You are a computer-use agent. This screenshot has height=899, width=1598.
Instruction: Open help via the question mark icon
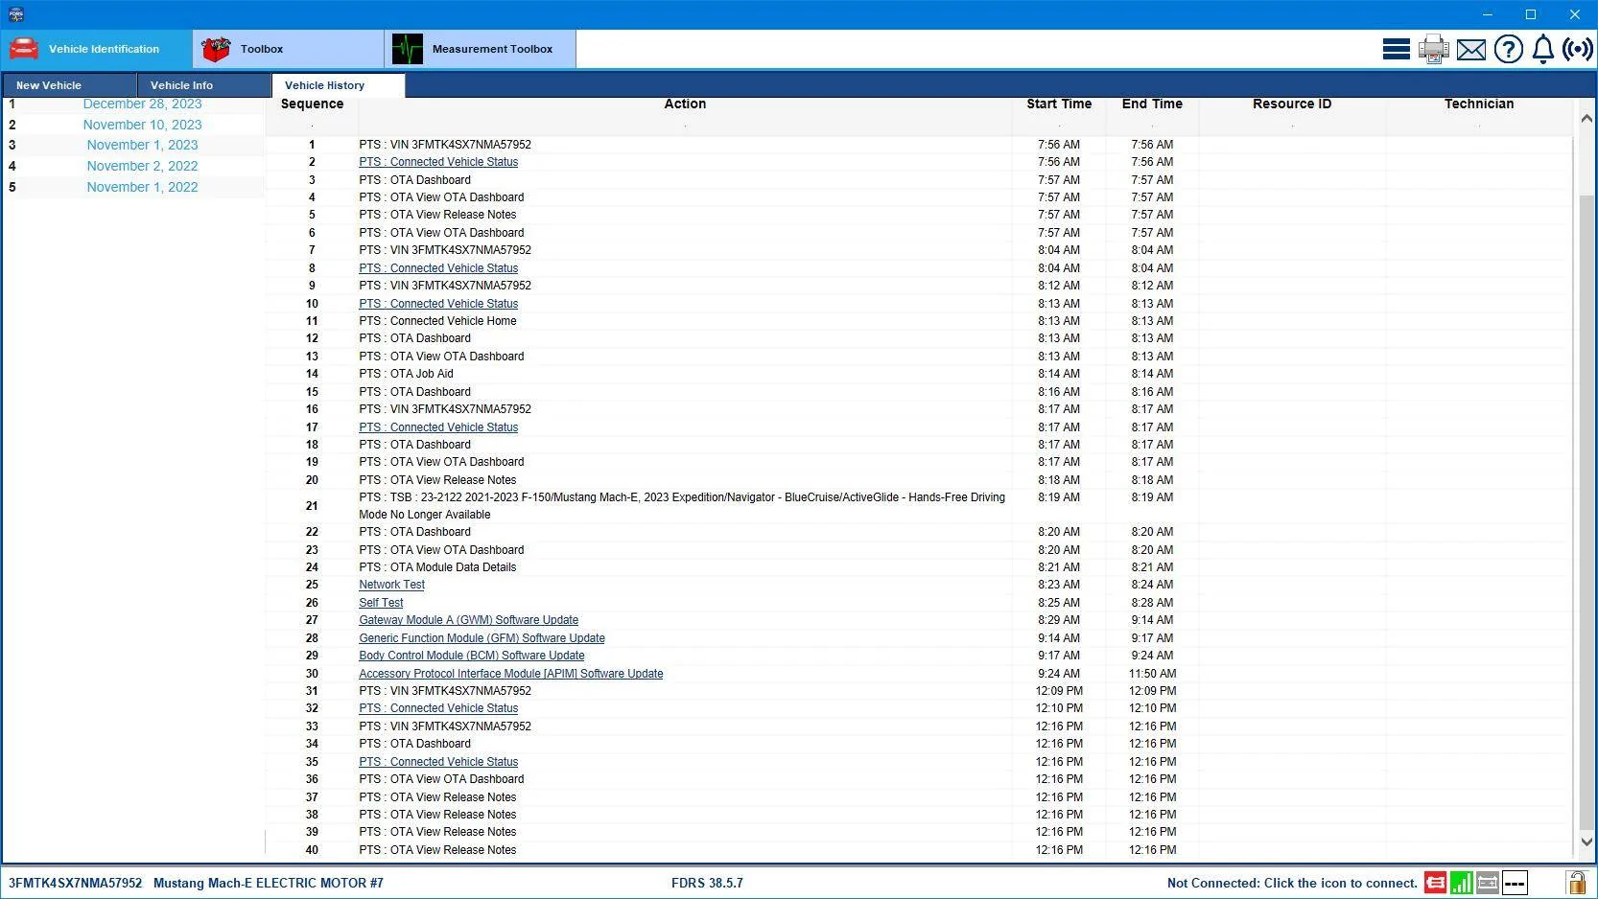[x=1509, y=49]
